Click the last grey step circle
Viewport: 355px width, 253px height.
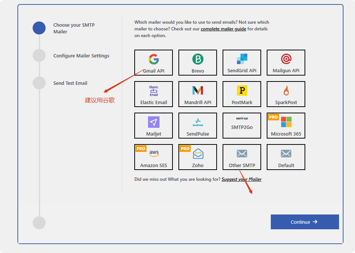[x=39, y=223]
